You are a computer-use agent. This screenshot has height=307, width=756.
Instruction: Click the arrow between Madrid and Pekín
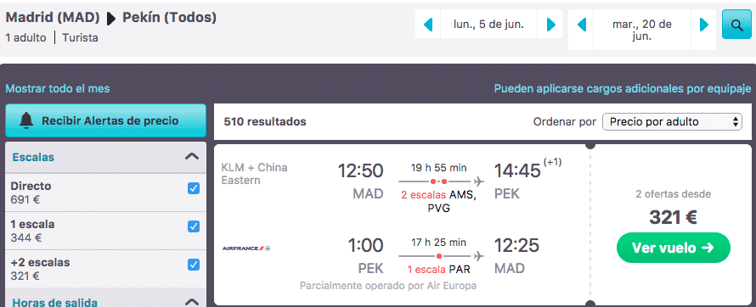(111, 19)
